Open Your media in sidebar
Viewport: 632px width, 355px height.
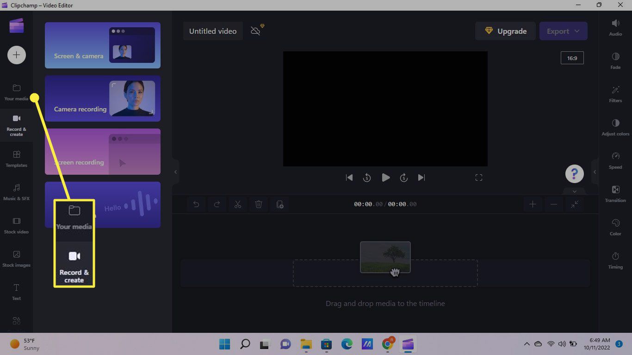16,92
